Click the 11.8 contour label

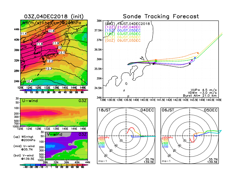coord(40,44)
